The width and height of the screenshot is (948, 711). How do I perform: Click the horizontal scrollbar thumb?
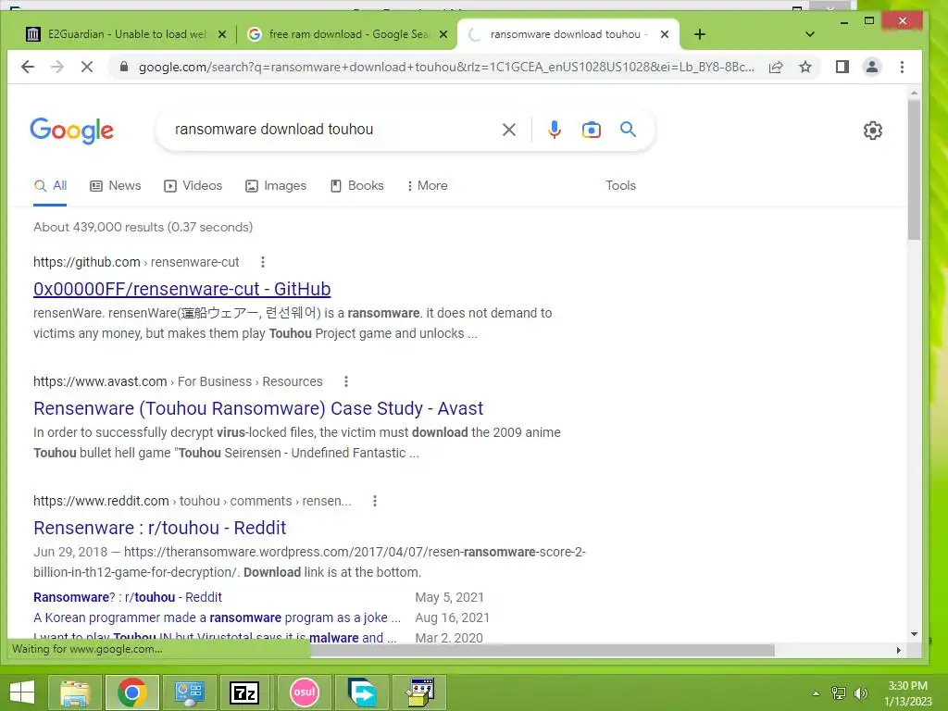(x=542, y=650)
